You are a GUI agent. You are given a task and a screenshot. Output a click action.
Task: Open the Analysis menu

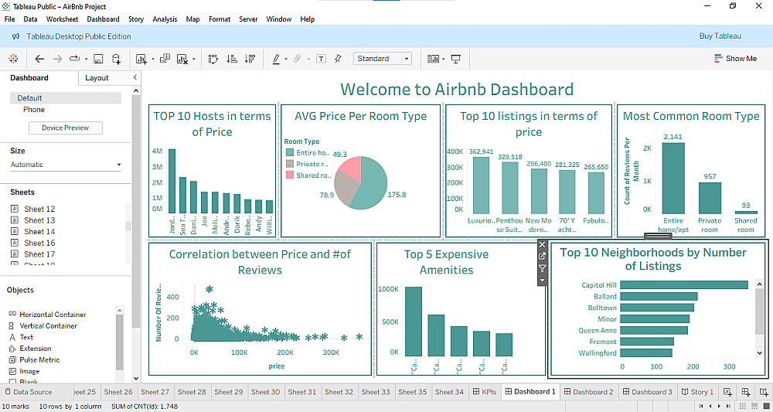165,19
